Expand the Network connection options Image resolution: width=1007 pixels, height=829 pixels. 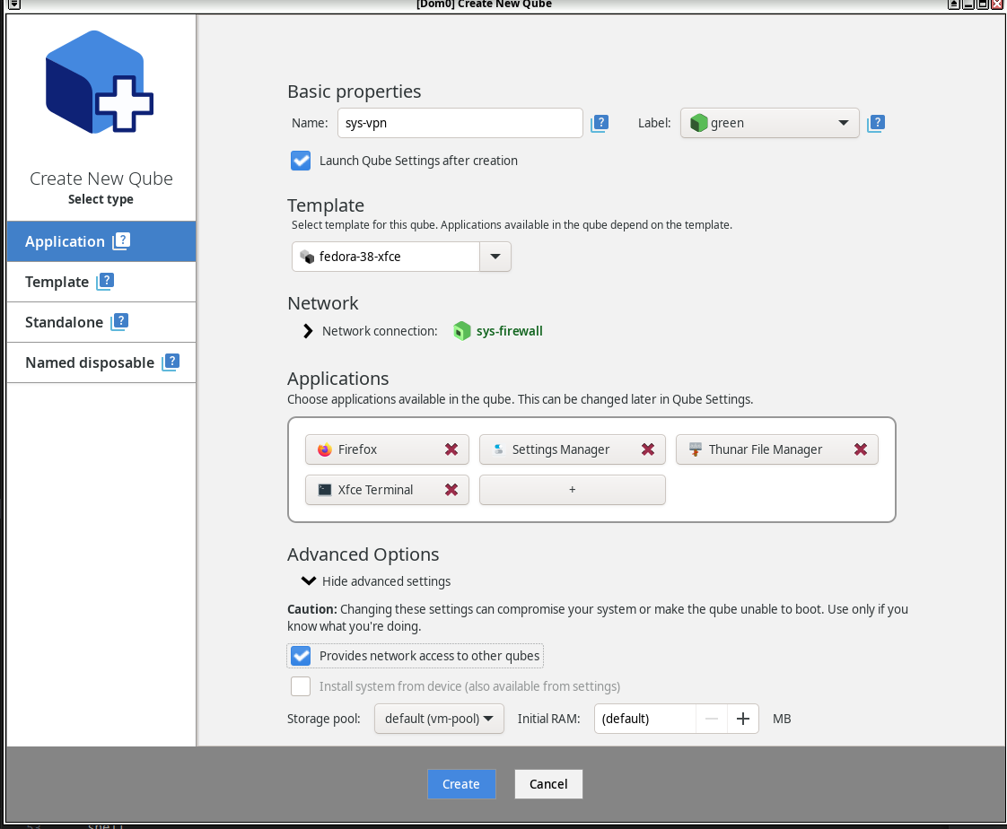tap(308, 331)
